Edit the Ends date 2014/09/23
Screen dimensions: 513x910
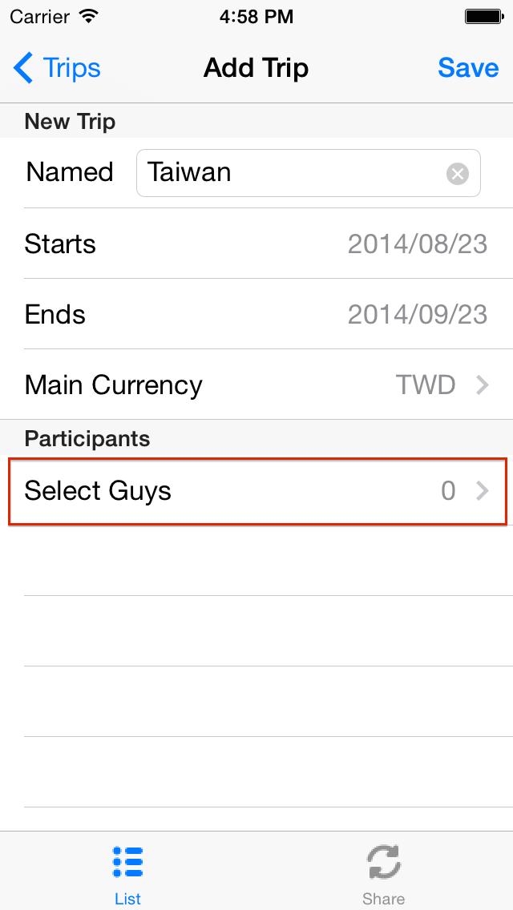(417, 315)
